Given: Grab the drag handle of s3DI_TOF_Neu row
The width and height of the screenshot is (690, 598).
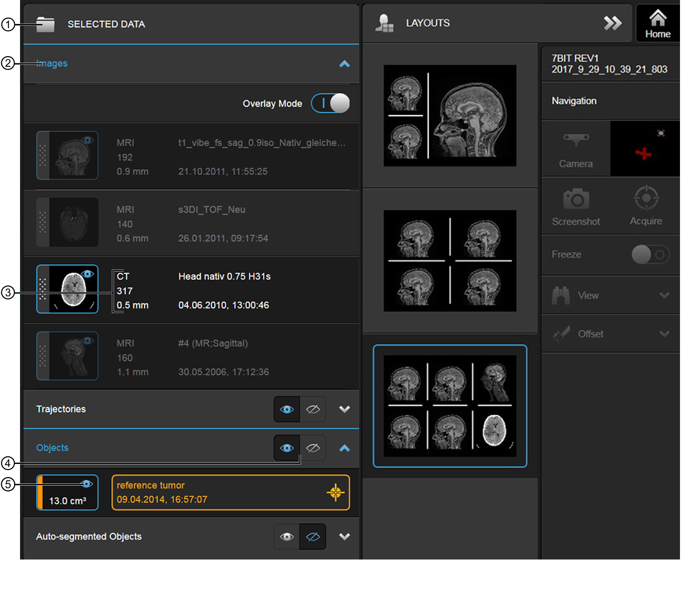Looking at the screenshot, I should 43,222.
